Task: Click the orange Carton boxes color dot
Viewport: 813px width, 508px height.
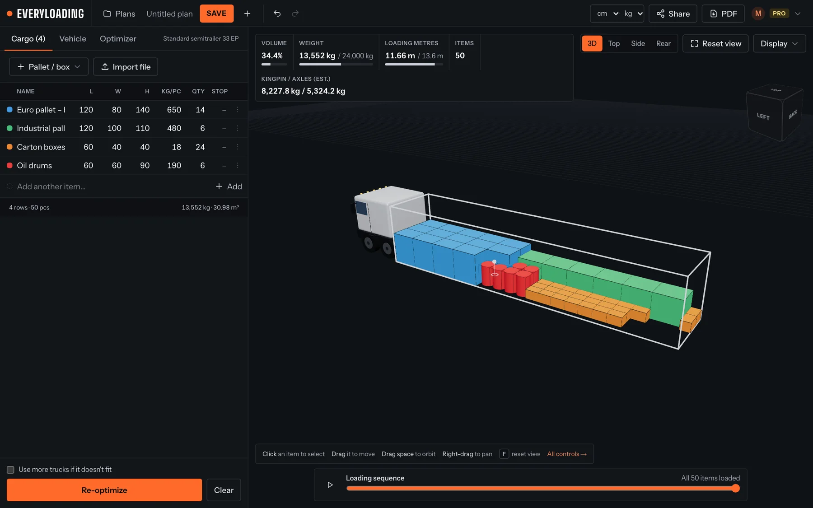Action: 9,147
